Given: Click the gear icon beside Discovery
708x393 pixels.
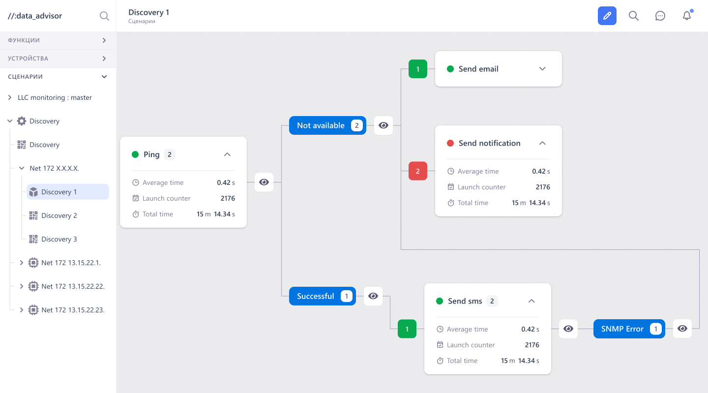Looking at the screenshot, I should pyautogui.click(x=22, y=121).
